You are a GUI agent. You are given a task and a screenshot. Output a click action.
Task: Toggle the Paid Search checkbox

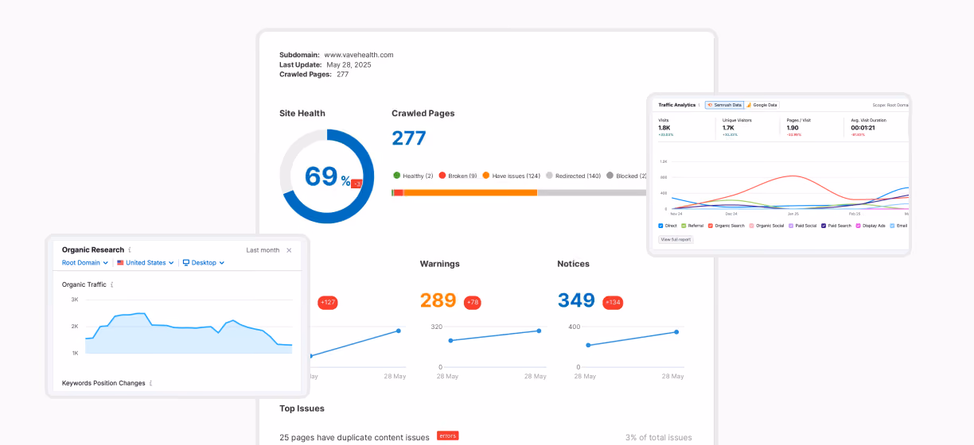[824, 226]
